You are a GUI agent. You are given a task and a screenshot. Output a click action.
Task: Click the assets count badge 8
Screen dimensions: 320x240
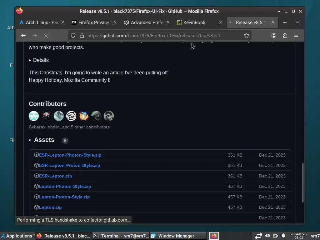[65, 140]
